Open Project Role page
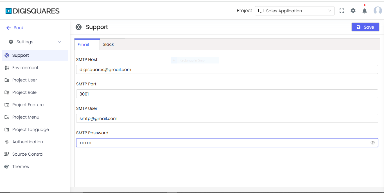Image resolution: width=384 pixels, height=193 pixels. point(24,92)
